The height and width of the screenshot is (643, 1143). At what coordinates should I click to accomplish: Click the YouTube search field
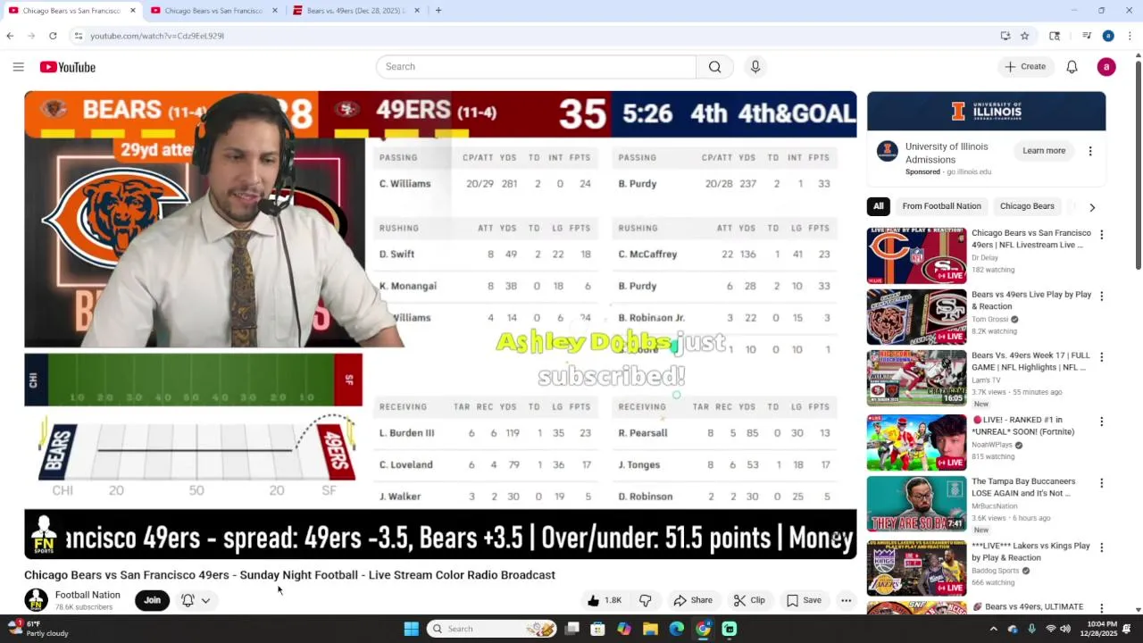pyautogui.click(x=536, y=67)
